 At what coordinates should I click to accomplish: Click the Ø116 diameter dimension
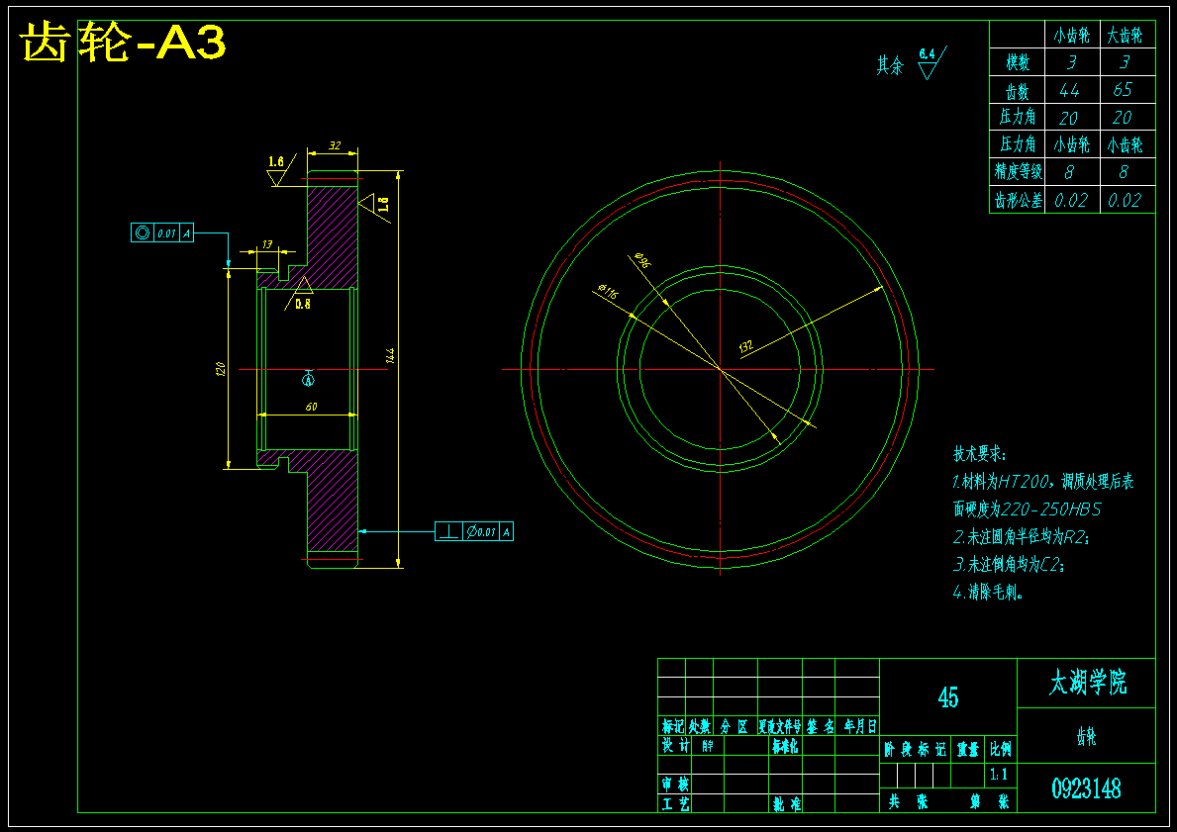tap(608, 289)
